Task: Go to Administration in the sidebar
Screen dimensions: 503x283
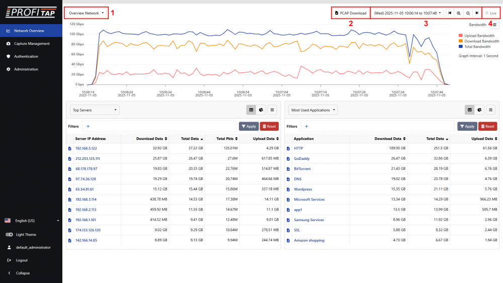Action: [26, 69]
